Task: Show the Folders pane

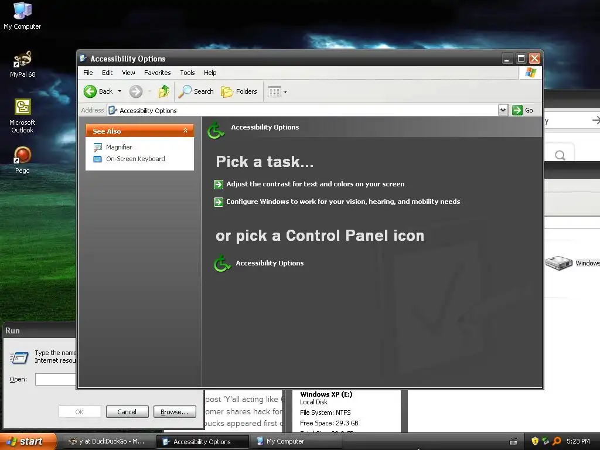Action: (x=239, y=91)
